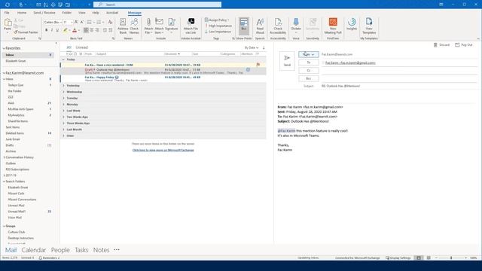Open the text highlight color picker

pyautogui.click(x=69, y=30)
